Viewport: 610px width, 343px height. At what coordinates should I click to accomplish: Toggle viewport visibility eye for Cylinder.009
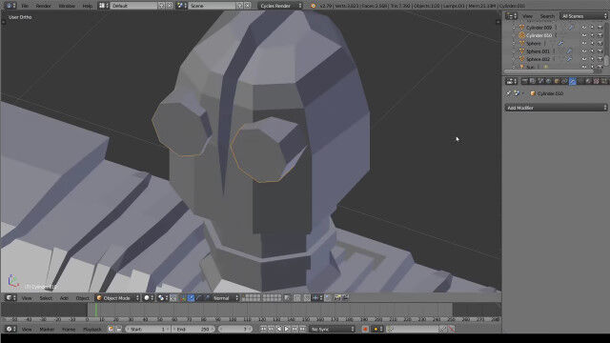coord(584,28)
